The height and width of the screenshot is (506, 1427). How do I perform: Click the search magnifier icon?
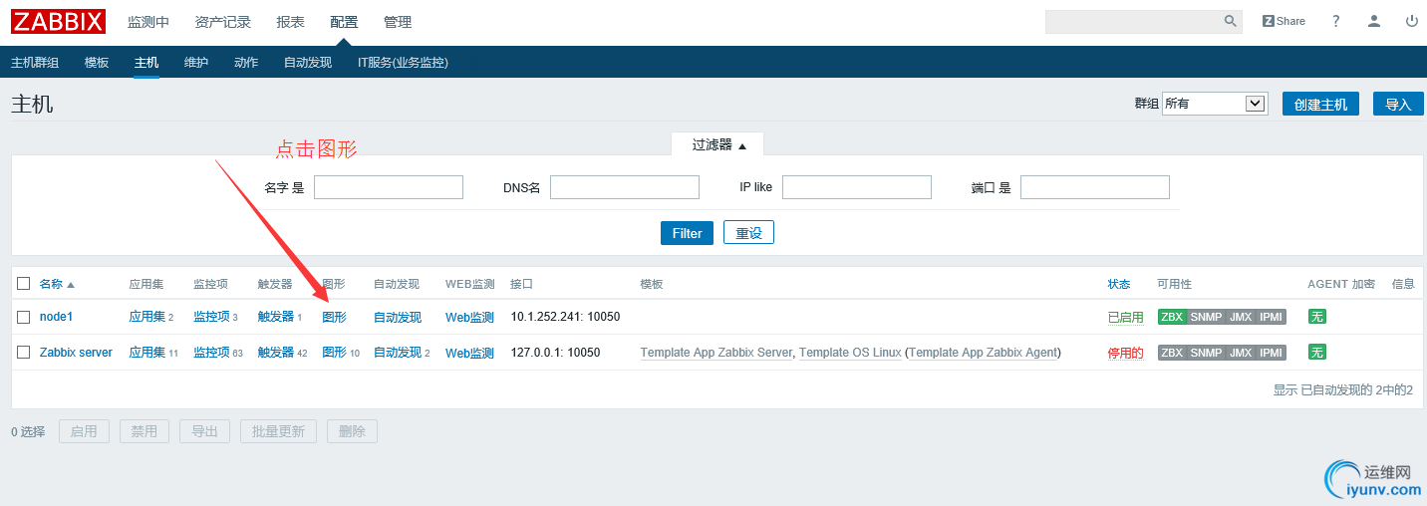click(1231, 21)
